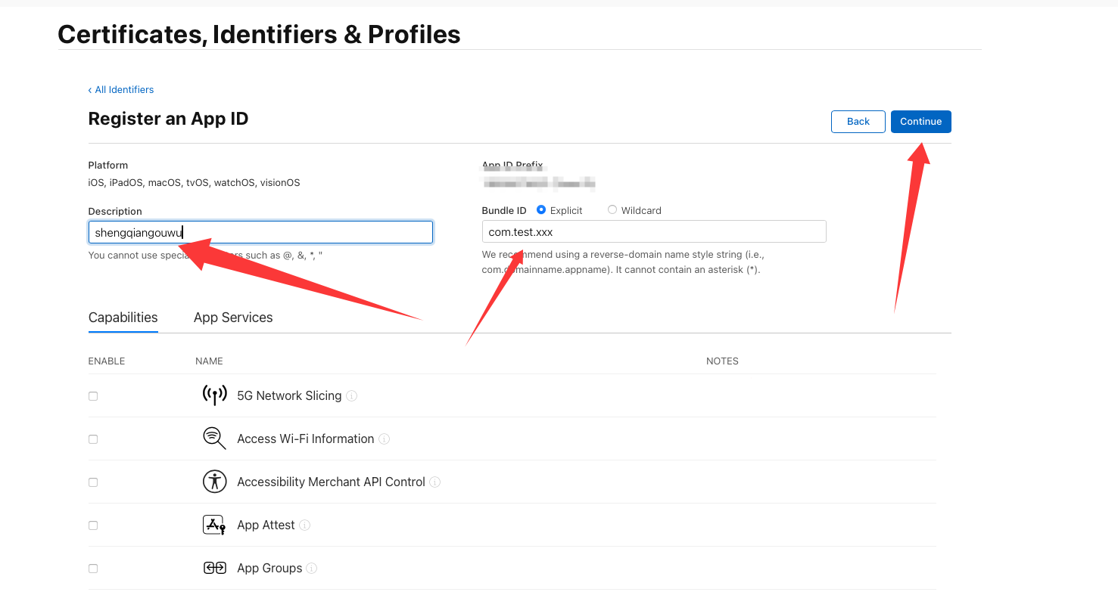Click the Access Wi-Fi Information icon

pos(215,439)
